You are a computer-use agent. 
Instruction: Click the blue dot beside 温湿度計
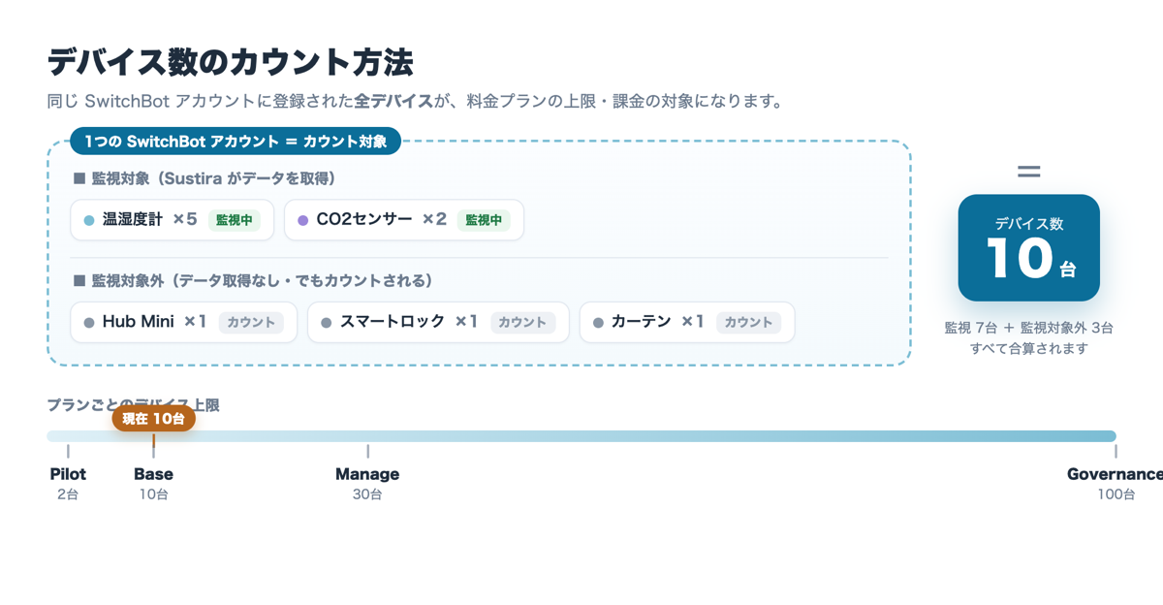click(89, 220)
